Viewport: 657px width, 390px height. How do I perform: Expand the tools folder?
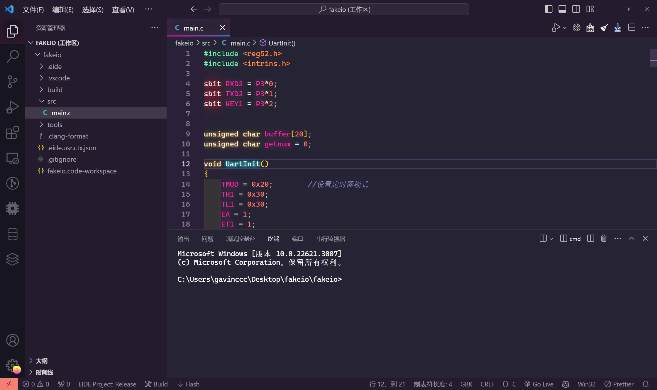(41, 124)
